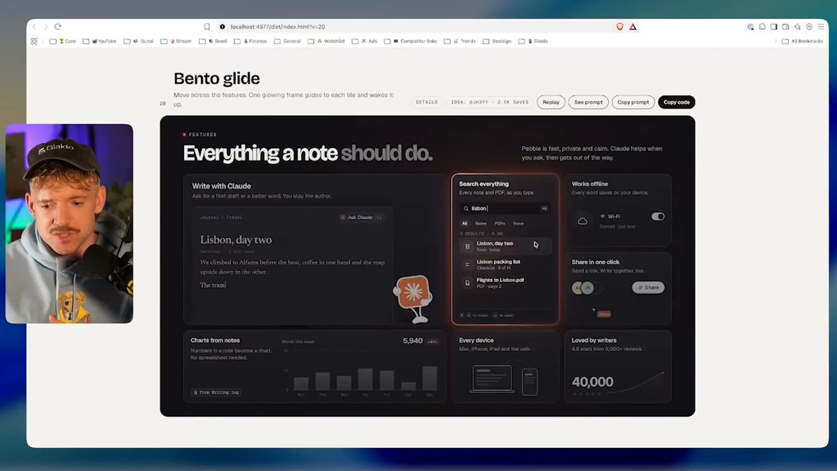Click the magnifier icon in the search box
Screen dimensions: 837x471
(x=466, y=208)
